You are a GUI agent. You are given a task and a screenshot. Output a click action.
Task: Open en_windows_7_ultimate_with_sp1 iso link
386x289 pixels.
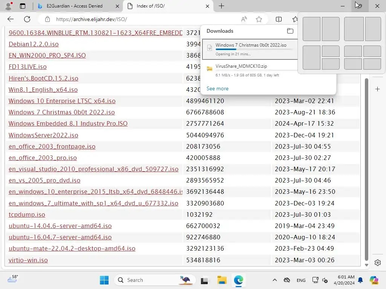point(93,203)
